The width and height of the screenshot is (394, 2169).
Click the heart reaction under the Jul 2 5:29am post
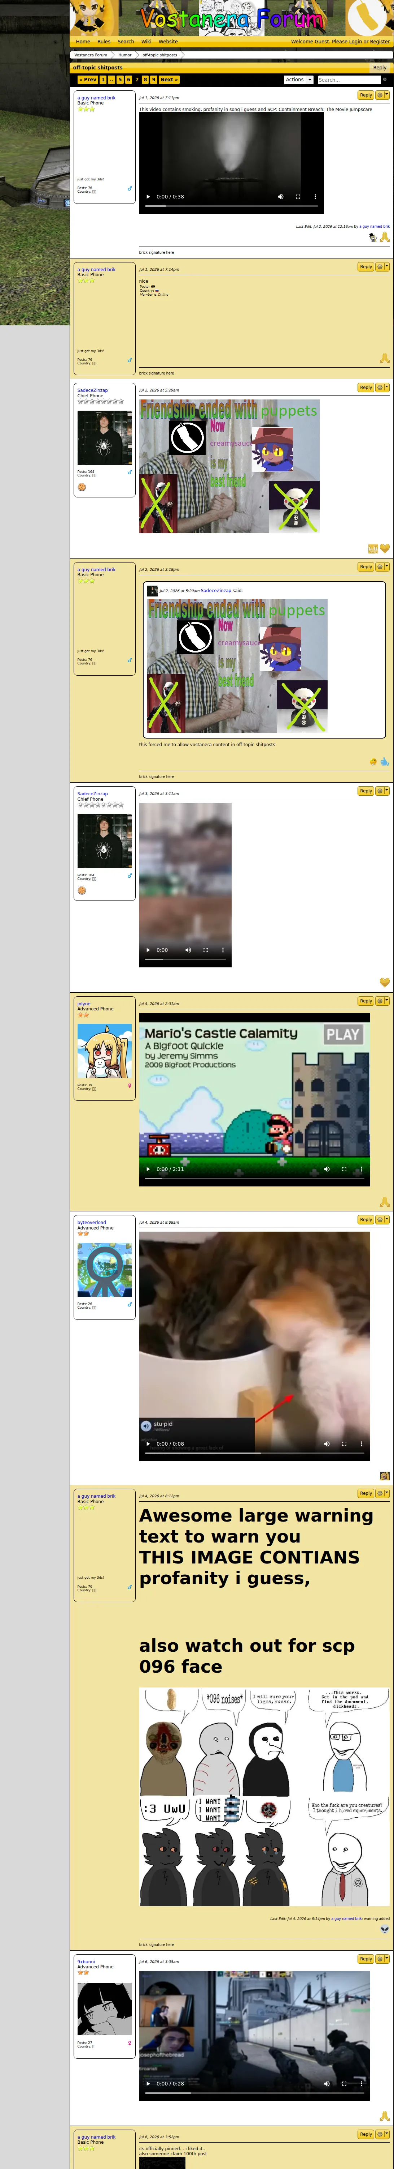[385, 548]
